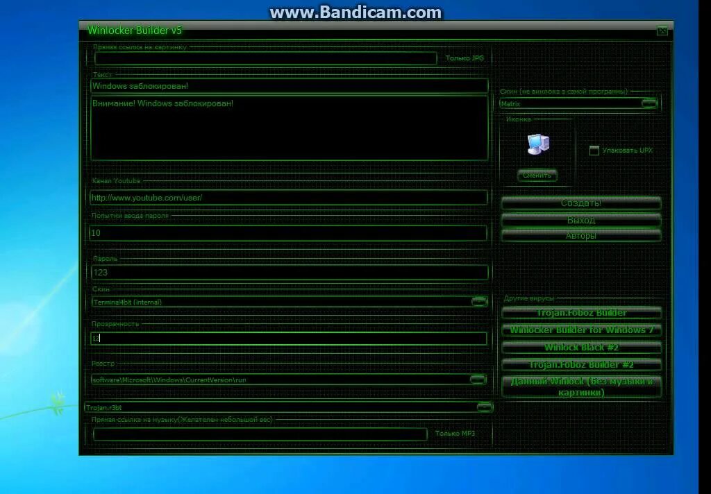Open the registry path dropdown arrow
Image resolution: width=711 pixels, height=494 pixels.
pyautogui.click(x=478, y=380)
